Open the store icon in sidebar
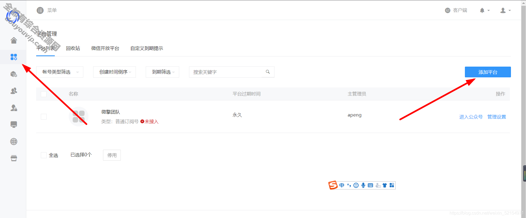 14,158
